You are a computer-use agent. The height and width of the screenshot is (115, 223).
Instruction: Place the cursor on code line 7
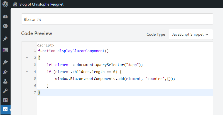pyautogui.click(x=125, y=92)
